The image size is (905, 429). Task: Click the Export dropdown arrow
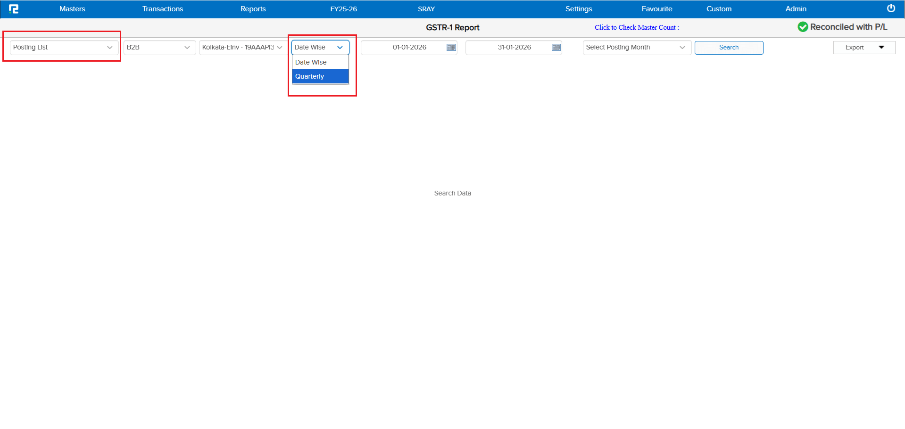point(881,47)
